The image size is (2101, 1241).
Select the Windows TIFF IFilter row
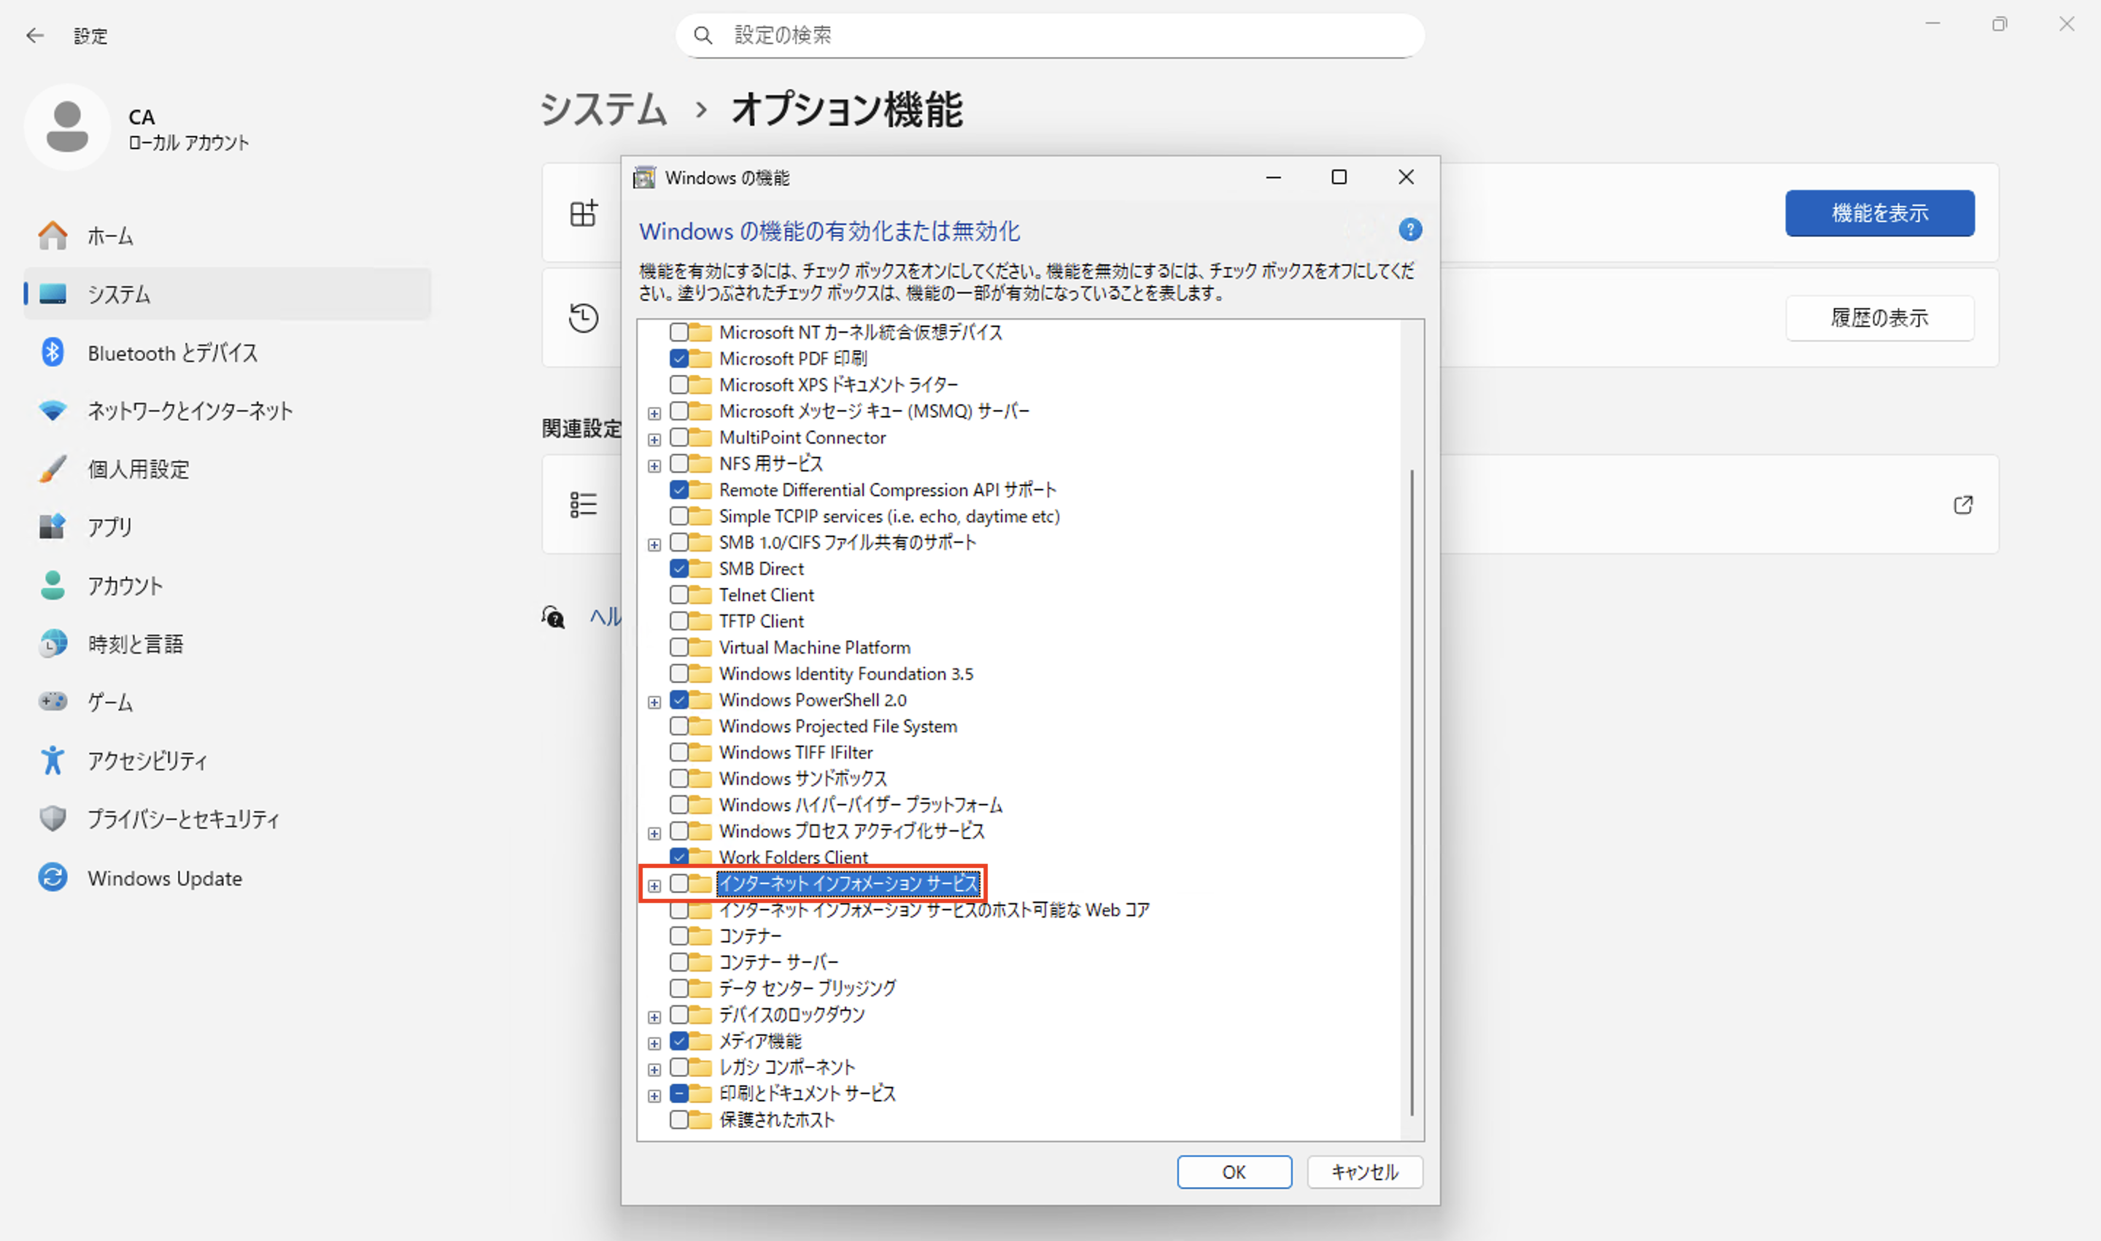(x=796, y=751)
